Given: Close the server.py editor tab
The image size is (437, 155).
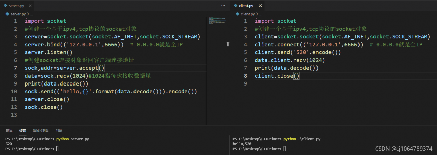Looking at the screenshot, I should 30,6.
